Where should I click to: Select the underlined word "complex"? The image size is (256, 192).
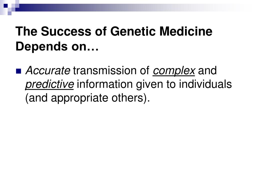click(174, 71)
